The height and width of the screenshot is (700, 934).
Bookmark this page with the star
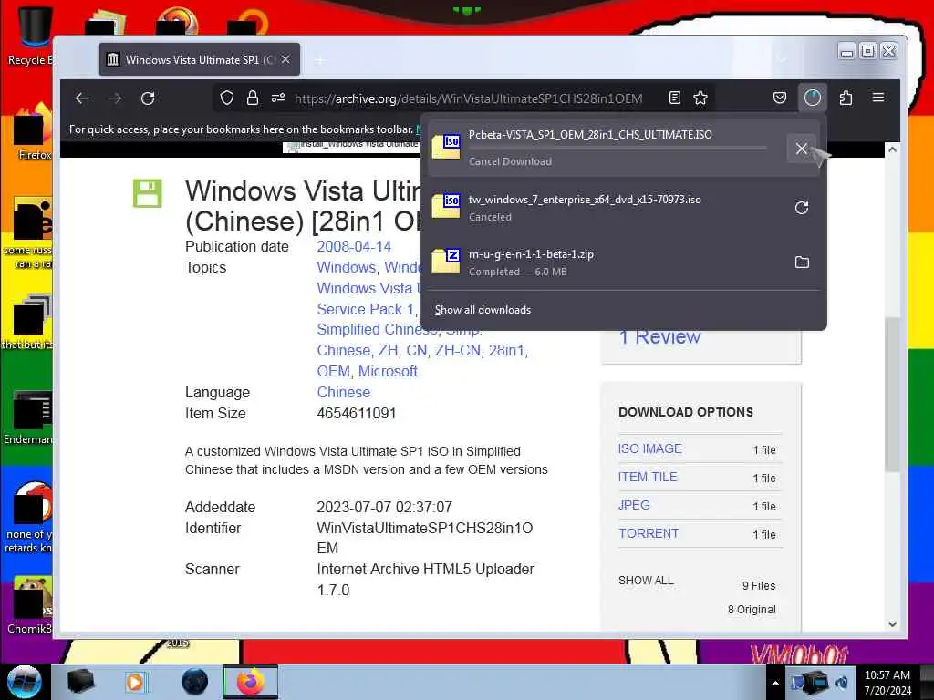(700, 98)
